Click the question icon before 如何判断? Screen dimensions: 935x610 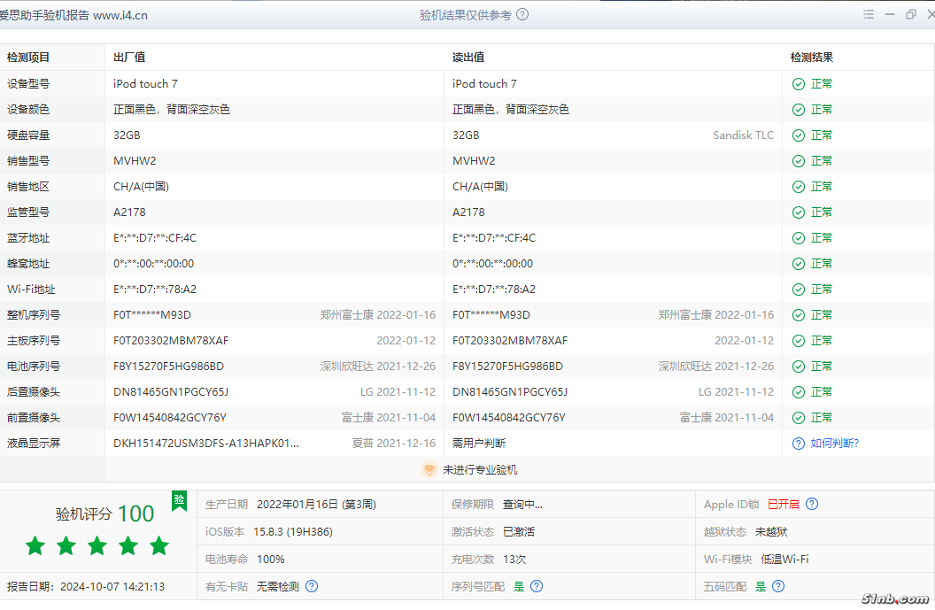(799, 444)
